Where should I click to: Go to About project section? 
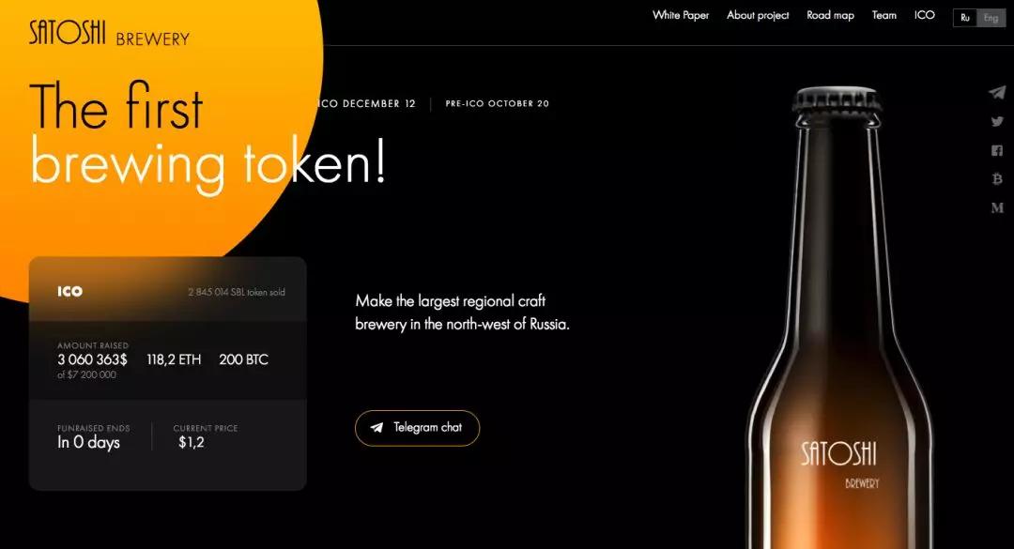tap(758, 15)
